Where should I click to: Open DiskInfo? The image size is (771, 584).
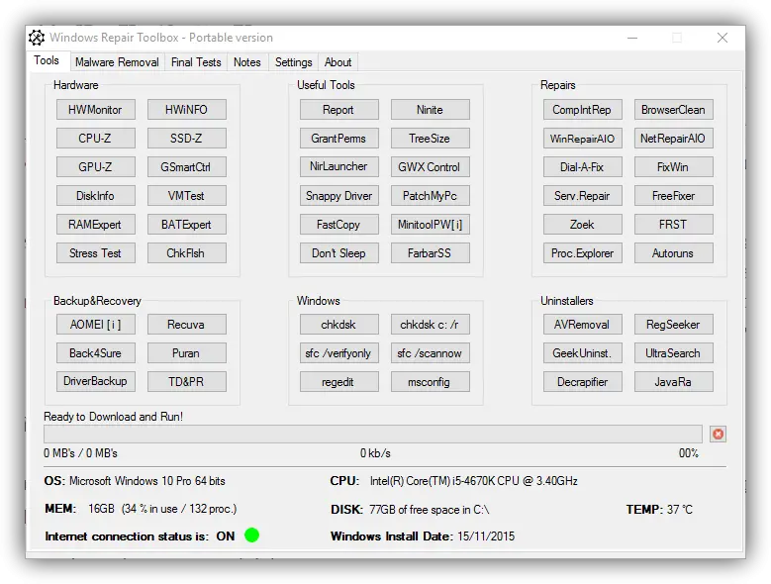tap(95, 196)
